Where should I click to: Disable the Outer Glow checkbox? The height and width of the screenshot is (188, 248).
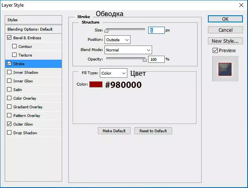(x=9, y=124)
